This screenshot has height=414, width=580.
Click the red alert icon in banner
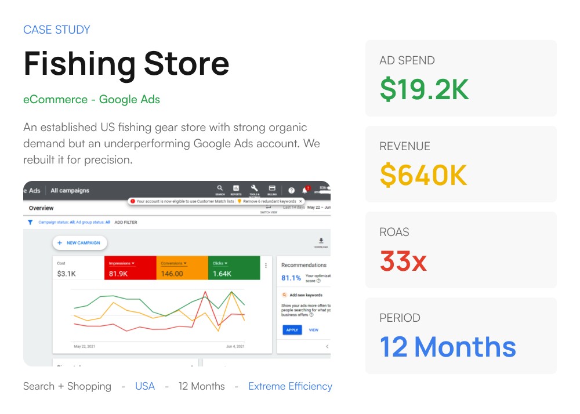pos(133,201)
